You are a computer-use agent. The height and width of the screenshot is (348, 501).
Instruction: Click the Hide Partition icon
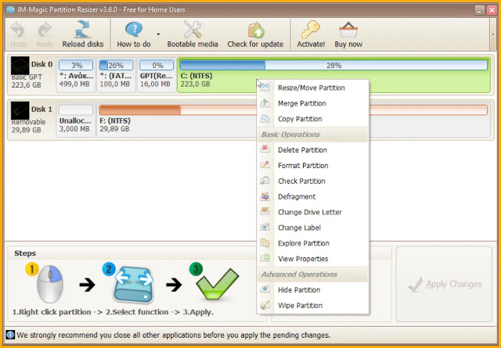coord(265,289)
